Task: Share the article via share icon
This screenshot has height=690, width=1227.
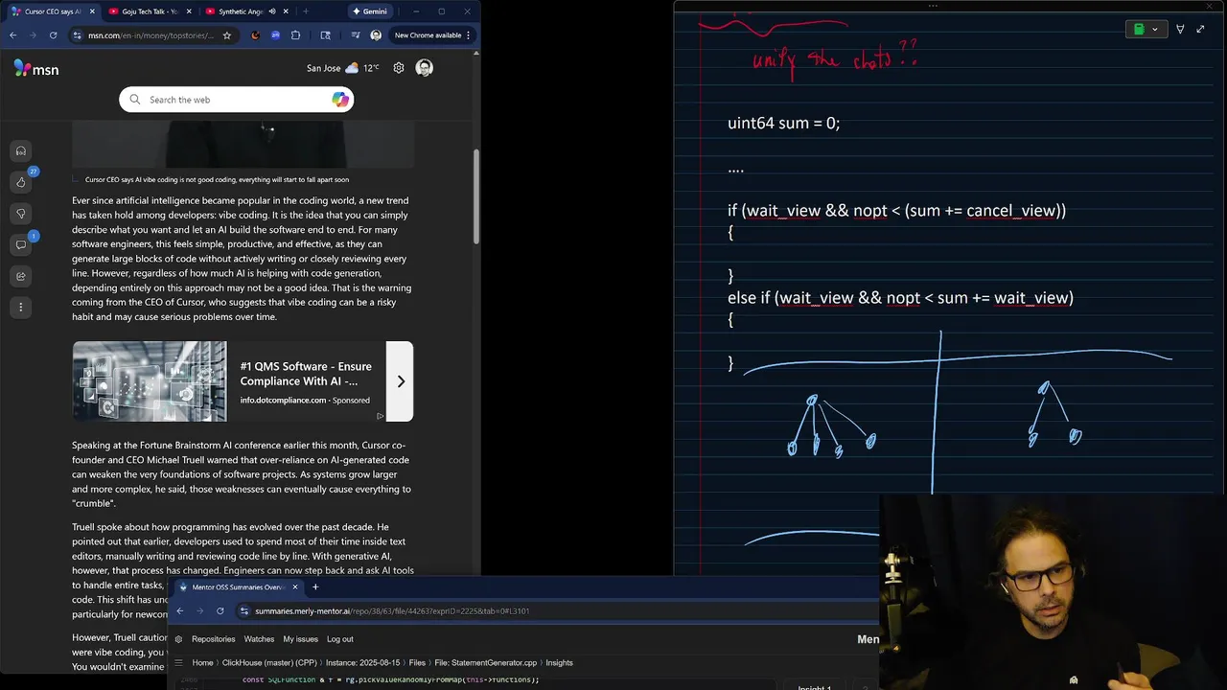Action: pos(20,276)
